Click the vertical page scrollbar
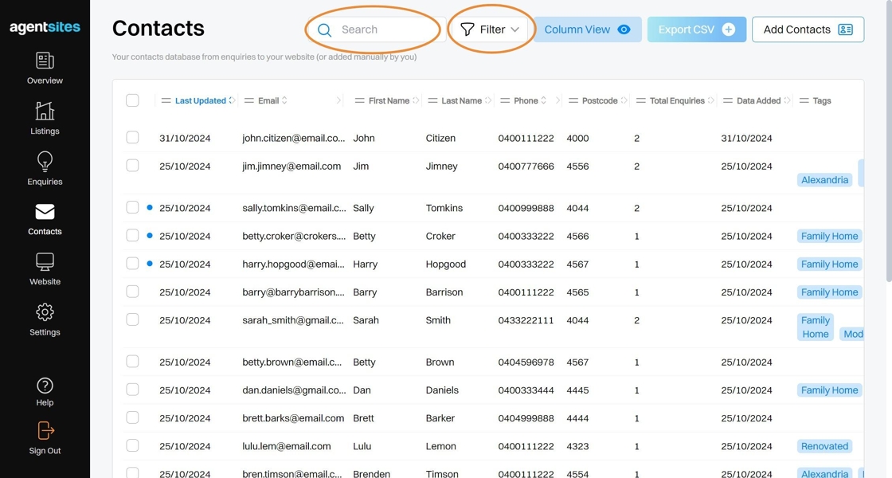Viewport: 892px width, 478px height. [889, 143]
